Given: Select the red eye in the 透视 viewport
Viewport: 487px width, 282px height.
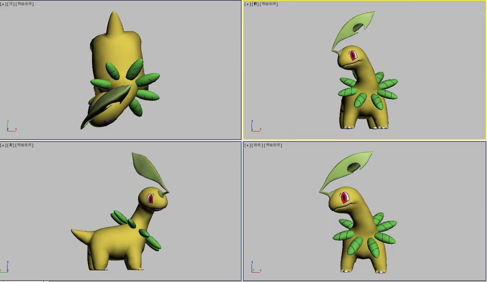Looking at the screenshot, I should tap(345, 197).
